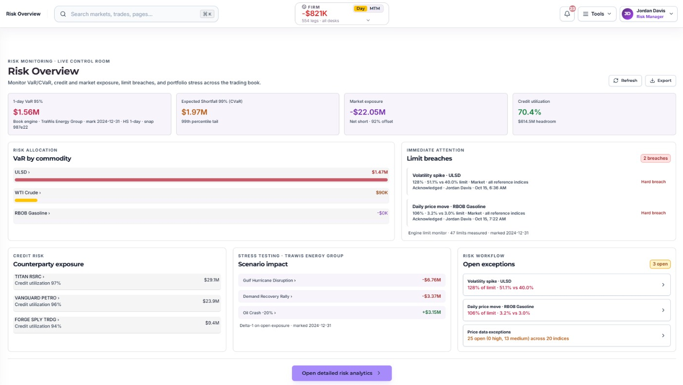The height and width of the screenshot is (385, 683).
Task: Click the 3 open badge
Action: (x=660, y=264)
